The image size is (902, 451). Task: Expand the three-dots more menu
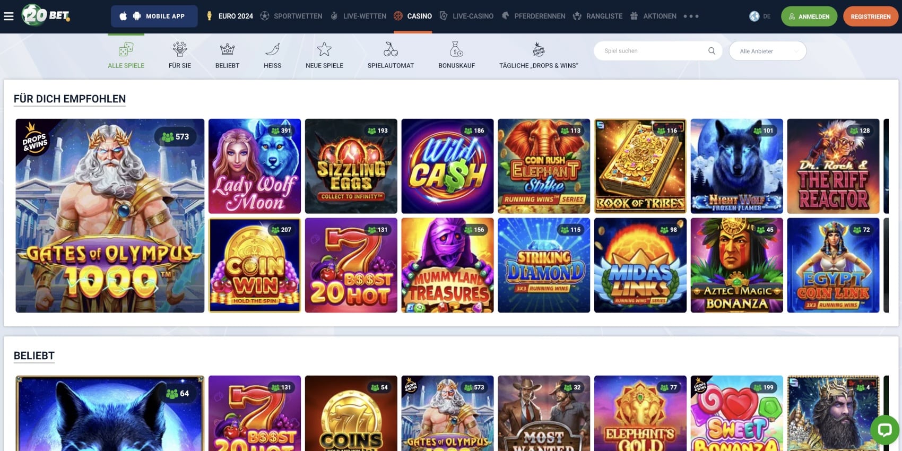click(x=691, y=16)
